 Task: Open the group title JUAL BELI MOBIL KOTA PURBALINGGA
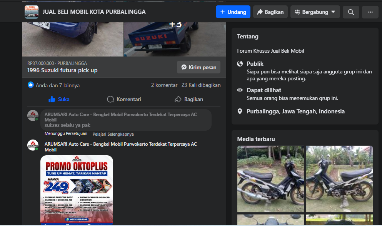(94, 12)
